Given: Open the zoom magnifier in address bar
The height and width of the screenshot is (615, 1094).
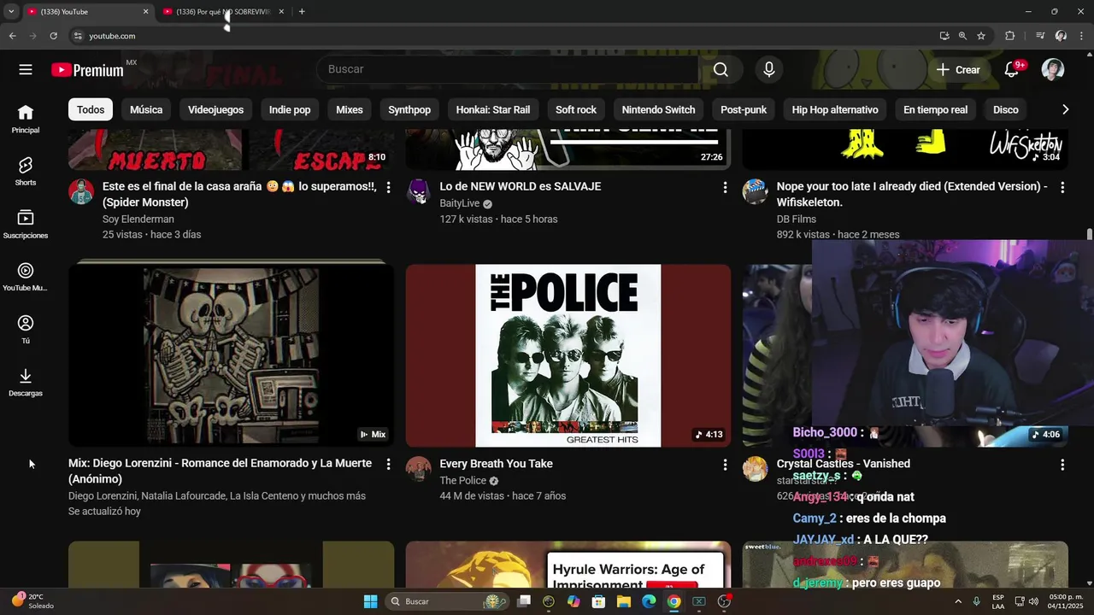Looking at the screenshot, I should tap(962, 36).
